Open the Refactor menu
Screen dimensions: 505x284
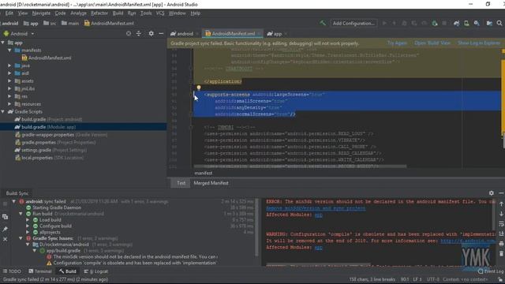pyautogui.click(x=99, y=13)
